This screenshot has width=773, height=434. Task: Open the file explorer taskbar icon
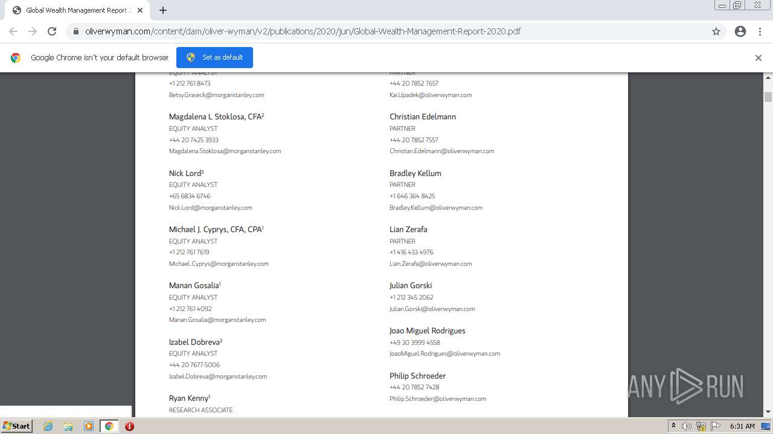point(68,426)
